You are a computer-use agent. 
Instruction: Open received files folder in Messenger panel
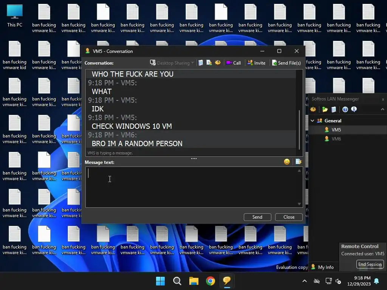coord(325,110)
